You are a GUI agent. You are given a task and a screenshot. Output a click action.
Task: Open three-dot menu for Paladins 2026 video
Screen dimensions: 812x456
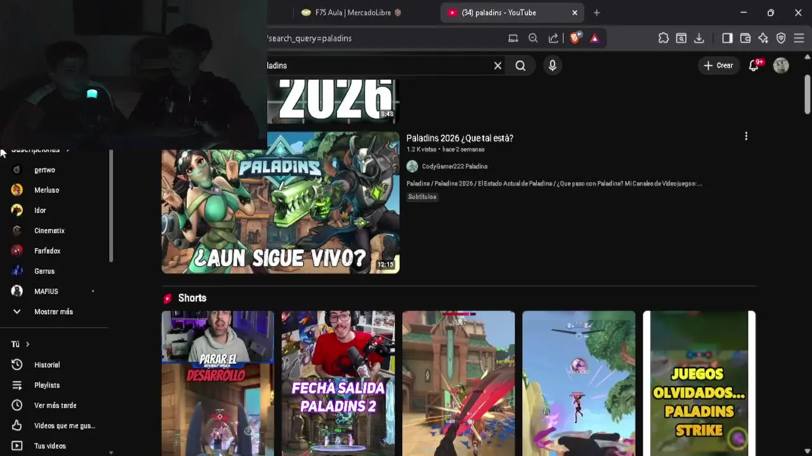pos(746,136)
